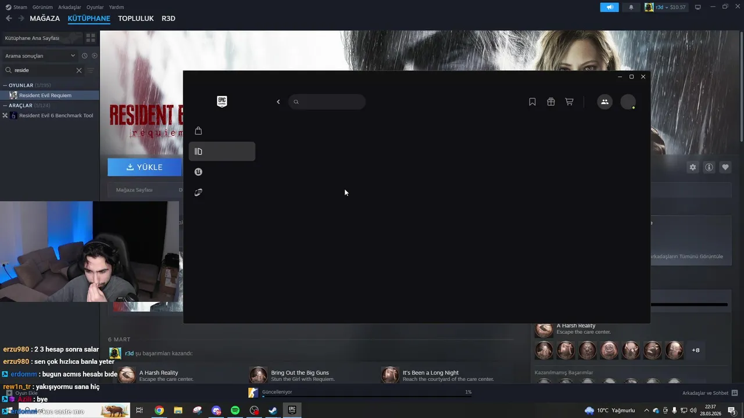The width and height of the screenshot is (744, 418).
Task: Click the Fab marketplace icon in Epic sidebar
Action: pyautogui.click(x=198, y=192)
